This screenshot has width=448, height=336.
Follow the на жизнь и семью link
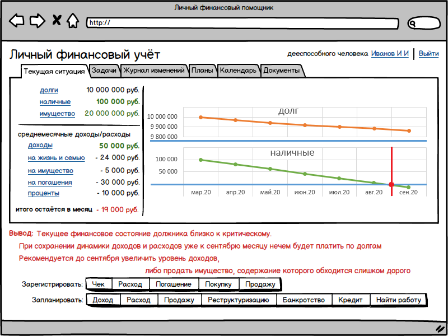[57, 158]
